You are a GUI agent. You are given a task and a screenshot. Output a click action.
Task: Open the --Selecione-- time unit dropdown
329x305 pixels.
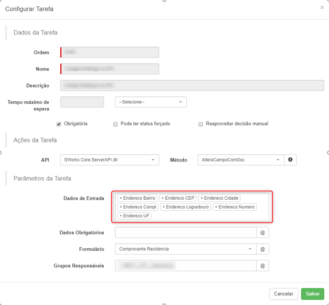click(x=151, y=102)
